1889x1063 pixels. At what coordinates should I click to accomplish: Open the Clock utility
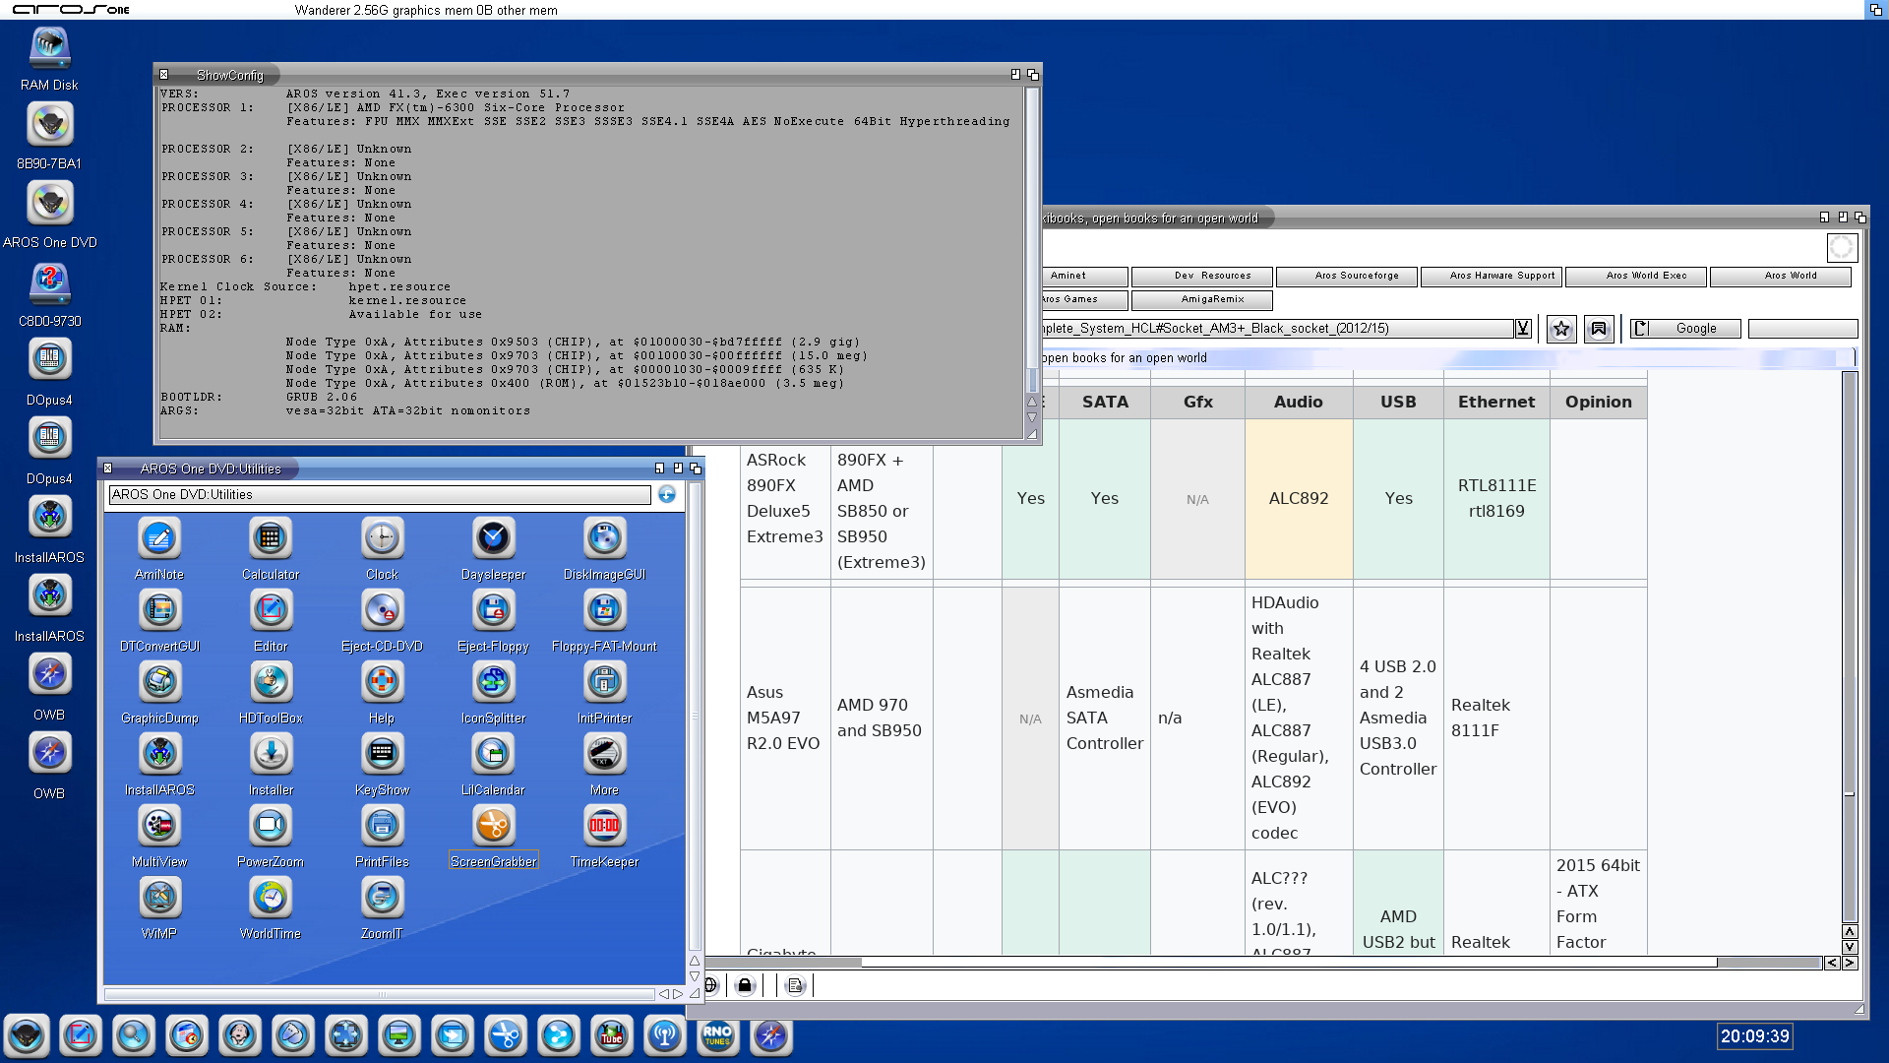(382, 538)
